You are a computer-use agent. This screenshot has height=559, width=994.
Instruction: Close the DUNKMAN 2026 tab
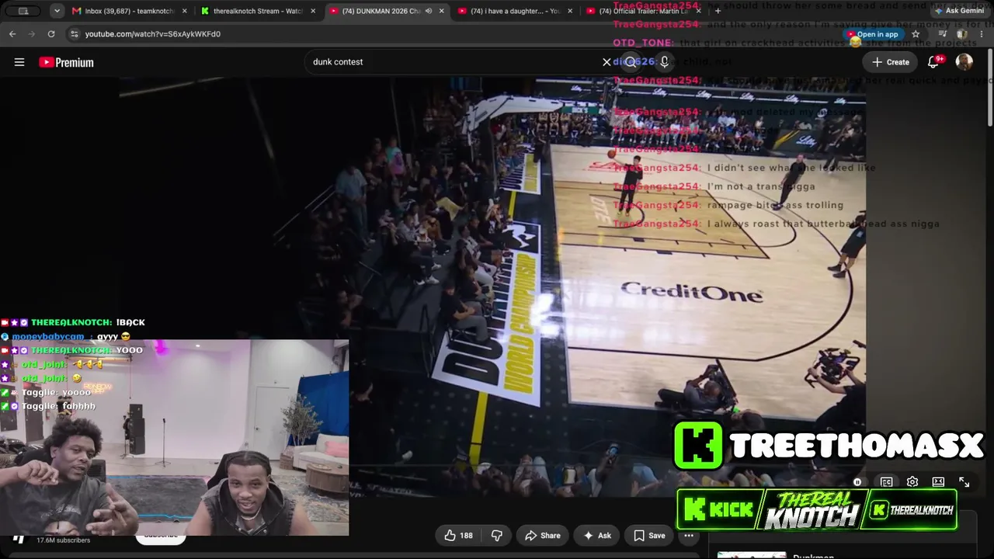[441, 11]
